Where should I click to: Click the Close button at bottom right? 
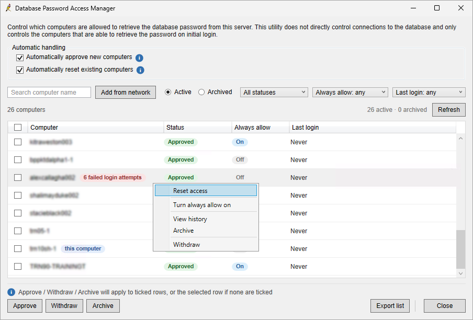click(445, 306)
